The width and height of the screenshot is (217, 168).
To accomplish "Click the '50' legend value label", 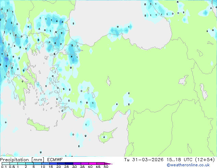I will click(x=106, y=167).
